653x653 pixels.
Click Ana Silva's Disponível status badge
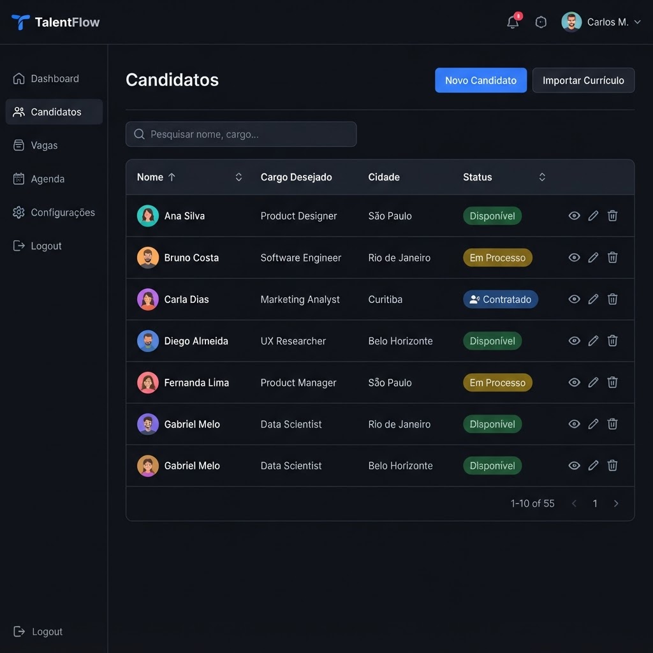[x=492, y=216]
